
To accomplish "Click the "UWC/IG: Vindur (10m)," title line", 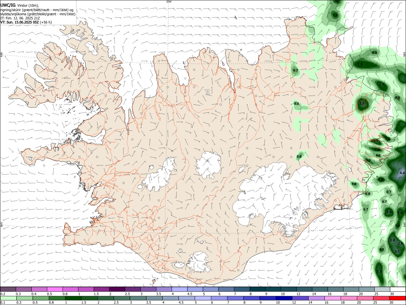I will coord(20,5).
